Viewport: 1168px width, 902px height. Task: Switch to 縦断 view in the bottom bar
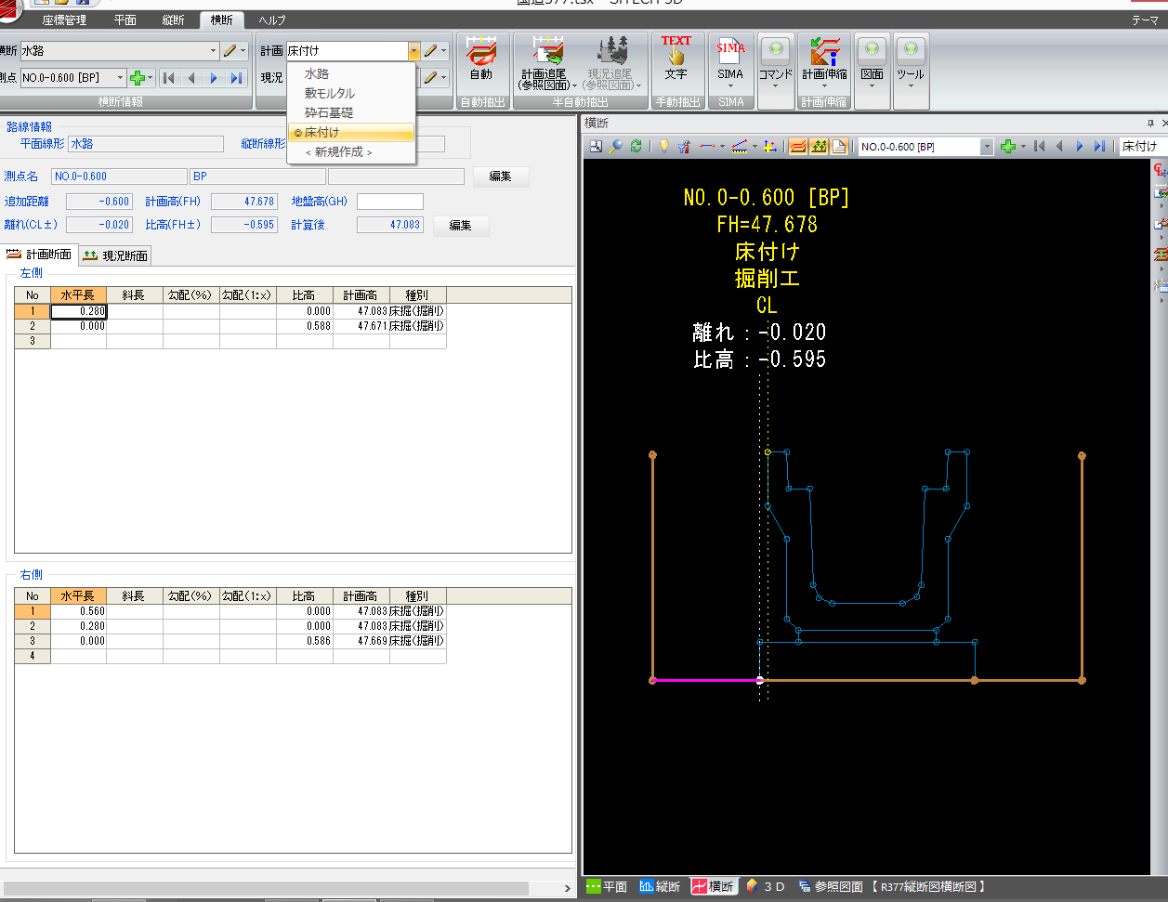click(x=660, y=886)
